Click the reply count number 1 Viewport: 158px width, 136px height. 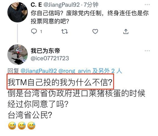(x=41, y=32)
